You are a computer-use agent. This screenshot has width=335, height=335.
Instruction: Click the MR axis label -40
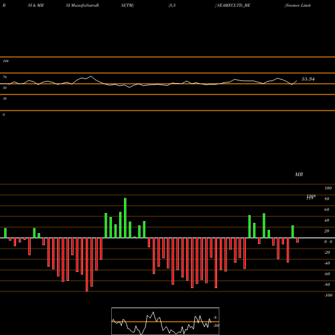tap(327, 263)
